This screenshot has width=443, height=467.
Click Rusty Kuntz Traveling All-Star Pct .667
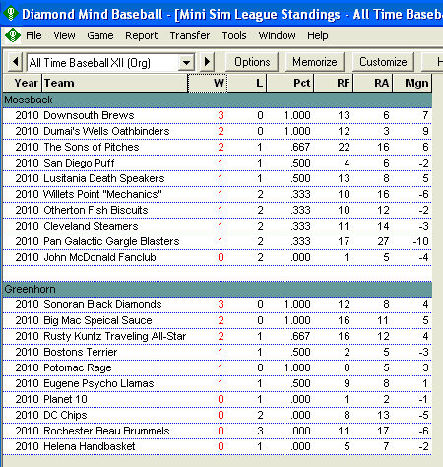click(300, 336)
